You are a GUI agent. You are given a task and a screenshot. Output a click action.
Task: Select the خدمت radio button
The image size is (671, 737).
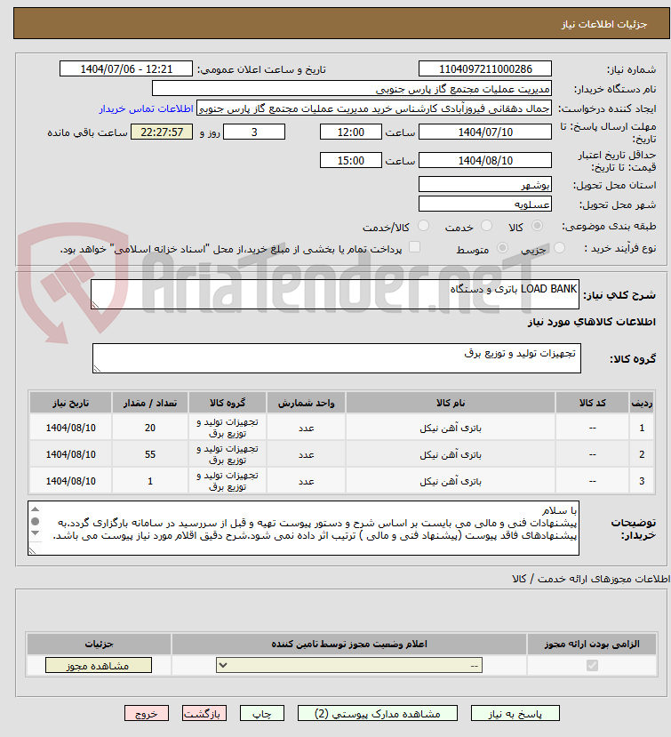486,226
